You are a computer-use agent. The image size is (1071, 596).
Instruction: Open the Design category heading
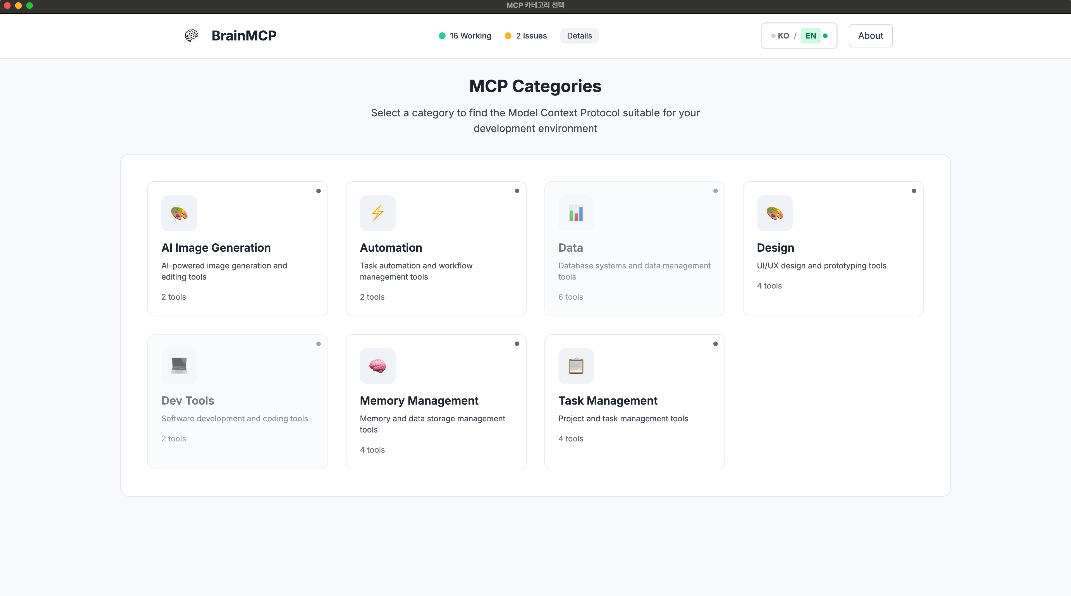(x=775, y=248)
